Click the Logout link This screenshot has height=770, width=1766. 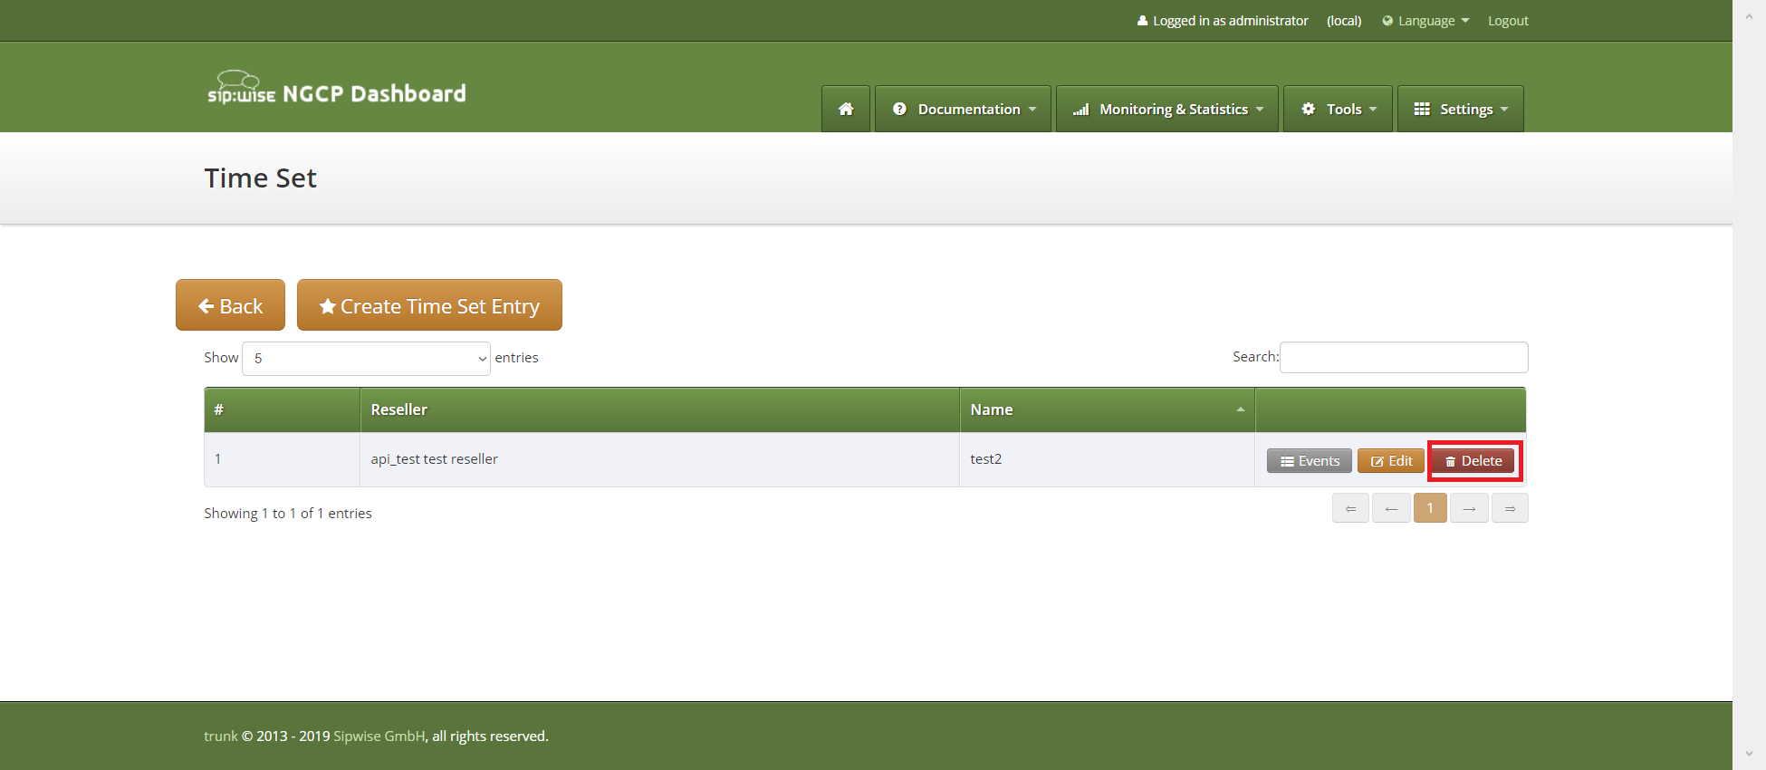point(1507,21)
